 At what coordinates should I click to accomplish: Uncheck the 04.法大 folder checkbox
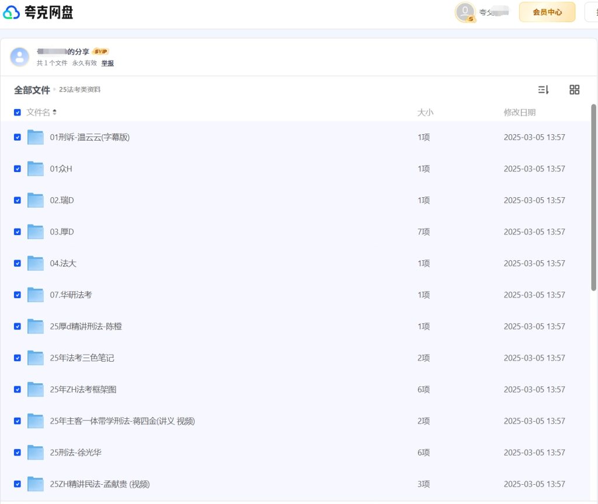click(17, 263)
